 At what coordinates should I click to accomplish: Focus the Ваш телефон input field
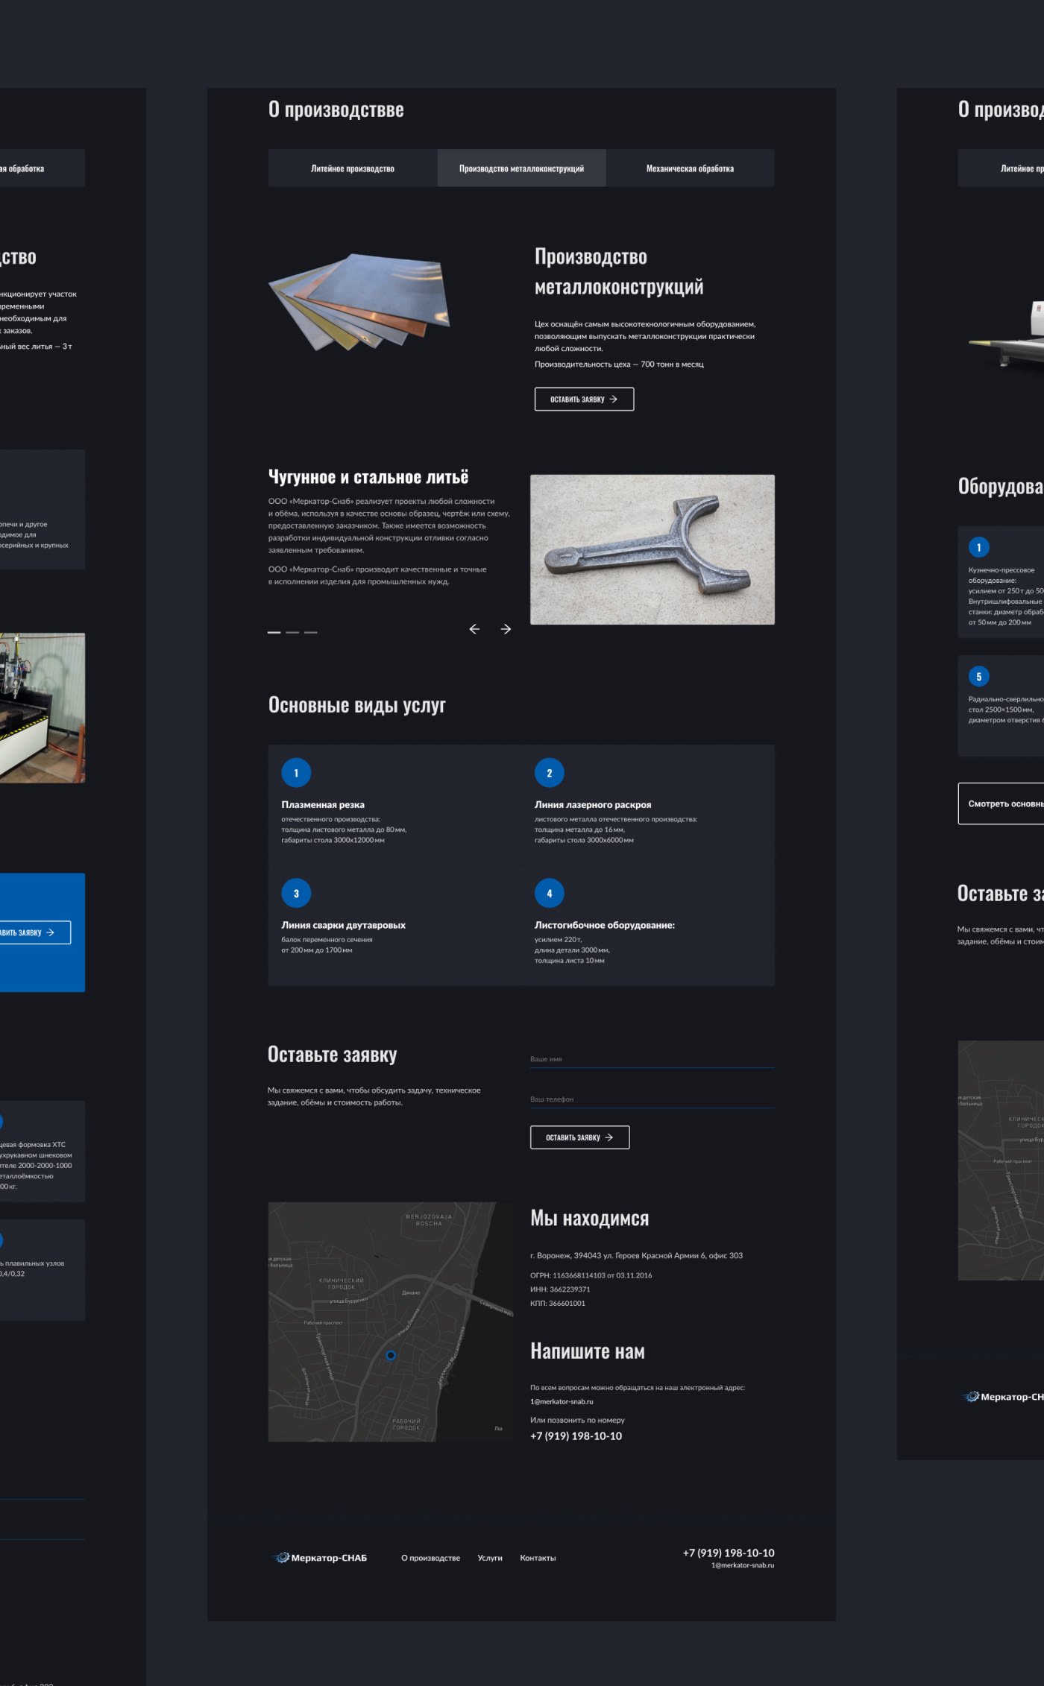click(652, 1099)
